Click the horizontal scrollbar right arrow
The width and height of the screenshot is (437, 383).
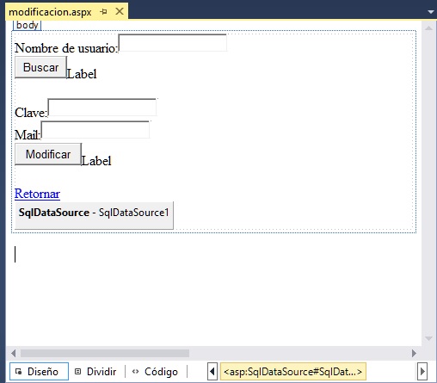point(414,353)
